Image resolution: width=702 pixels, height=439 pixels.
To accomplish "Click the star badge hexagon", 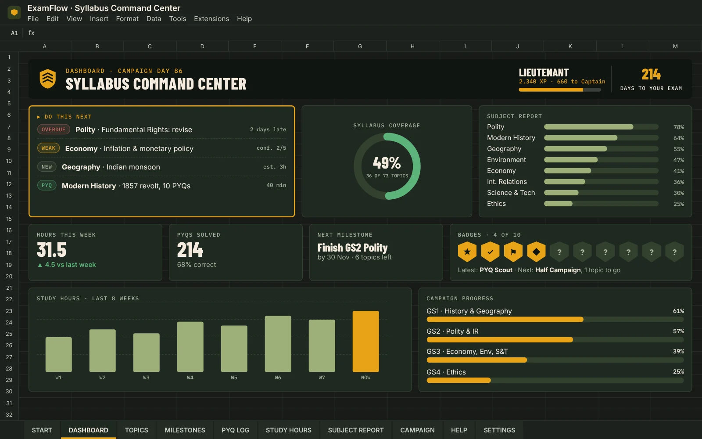I will point(467,252).
